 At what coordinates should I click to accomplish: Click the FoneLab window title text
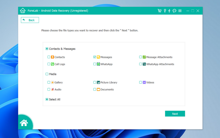pyautogui.click(x=58, y=11)
